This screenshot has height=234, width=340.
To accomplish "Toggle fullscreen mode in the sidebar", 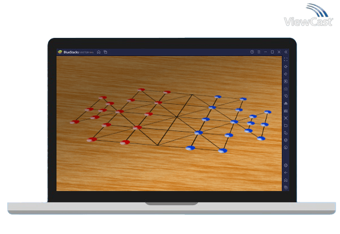I will [x=286, y=59].
